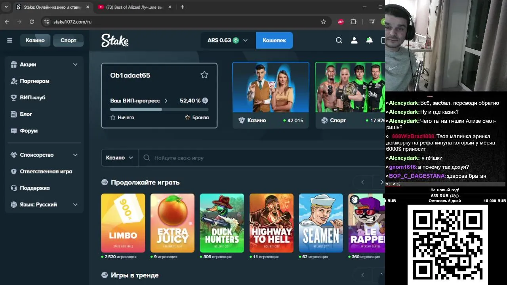Switch to Казино tab
507x285 pixels.
tap(35, 40)
